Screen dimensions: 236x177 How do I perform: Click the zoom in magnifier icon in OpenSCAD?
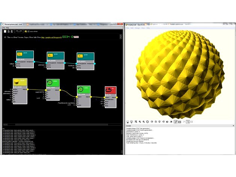pyautogui.click(x=140, y=122)
